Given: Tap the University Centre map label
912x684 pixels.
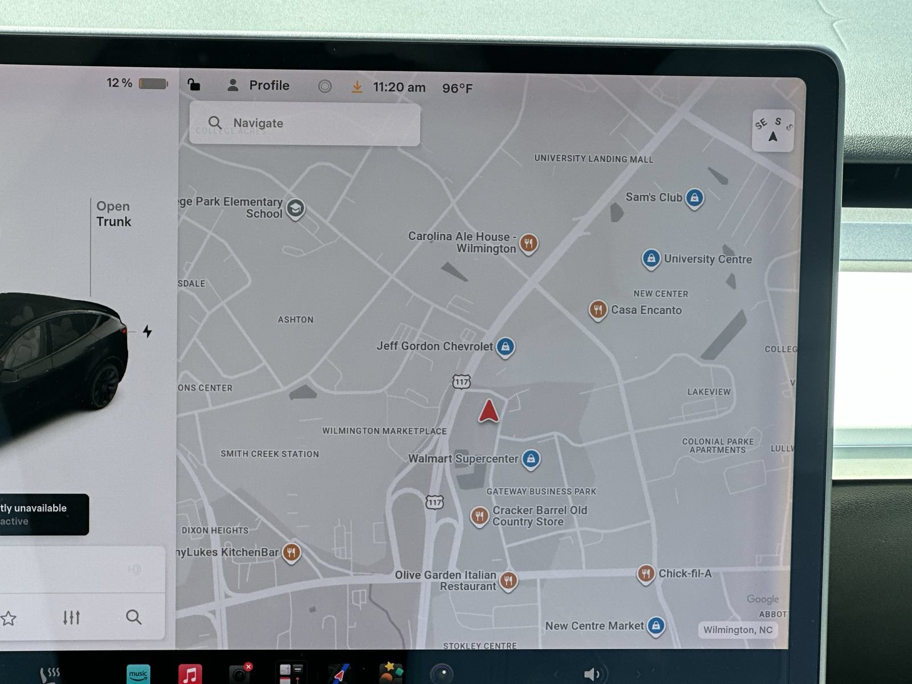Looking at the screenshot, I should [x=708, y=259].
